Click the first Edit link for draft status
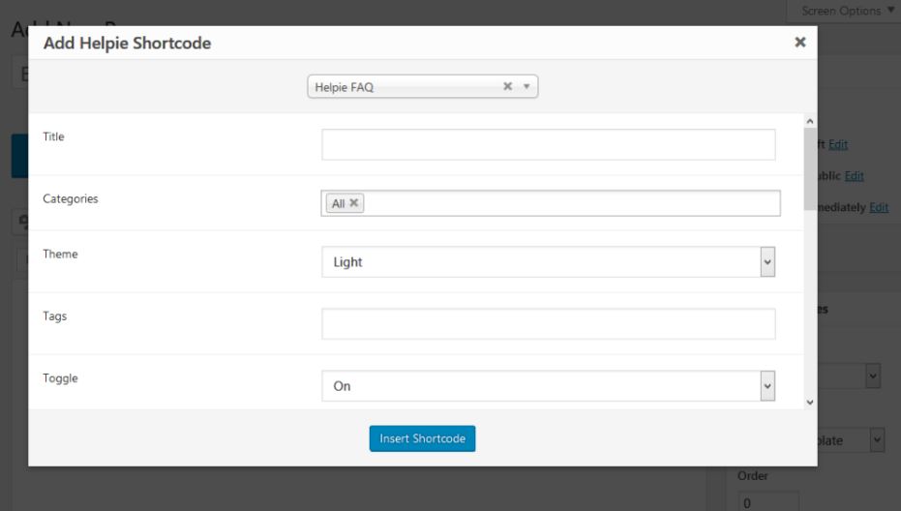The height and width of the screenshot is (511, 901). (x=838, y=144)
